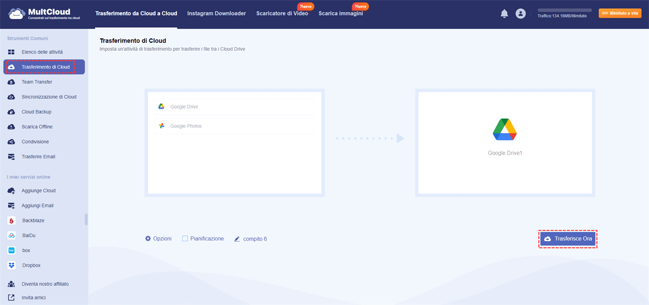Click the Illimitato a vita button
Viewport: 649px width, 305px height.
point(620,14)
